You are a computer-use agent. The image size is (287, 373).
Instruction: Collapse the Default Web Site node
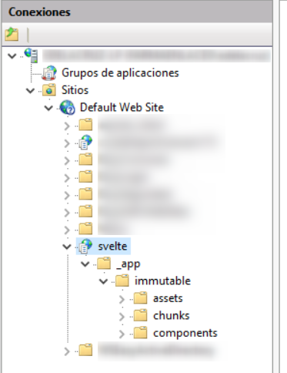point(48,108)
